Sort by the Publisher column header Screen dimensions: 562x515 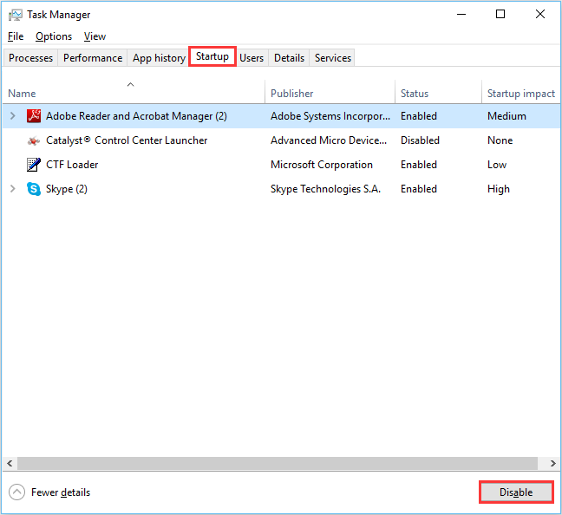click(x=330, y=93)
